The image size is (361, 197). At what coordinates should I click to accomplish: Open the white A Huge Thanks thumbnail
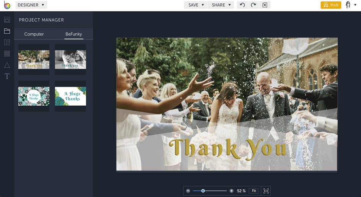(70, 96)
